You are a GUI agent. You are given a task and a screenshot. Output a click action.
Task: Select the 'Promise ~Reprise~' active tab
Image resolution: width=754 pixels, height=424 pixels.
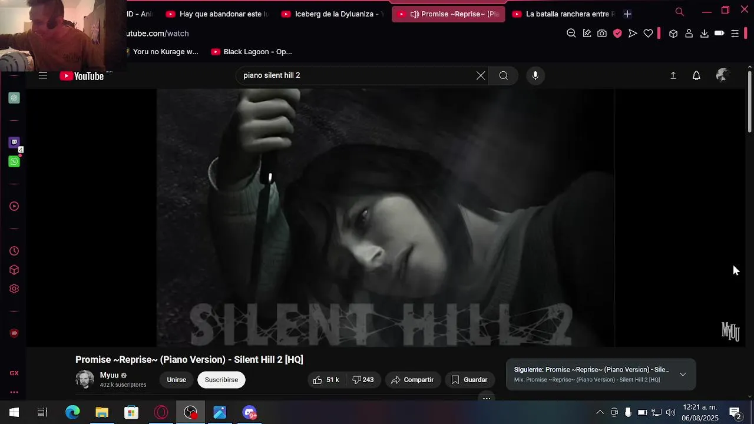coord(448,14)
